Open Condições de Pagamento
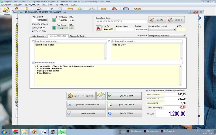 coord(80,96)
